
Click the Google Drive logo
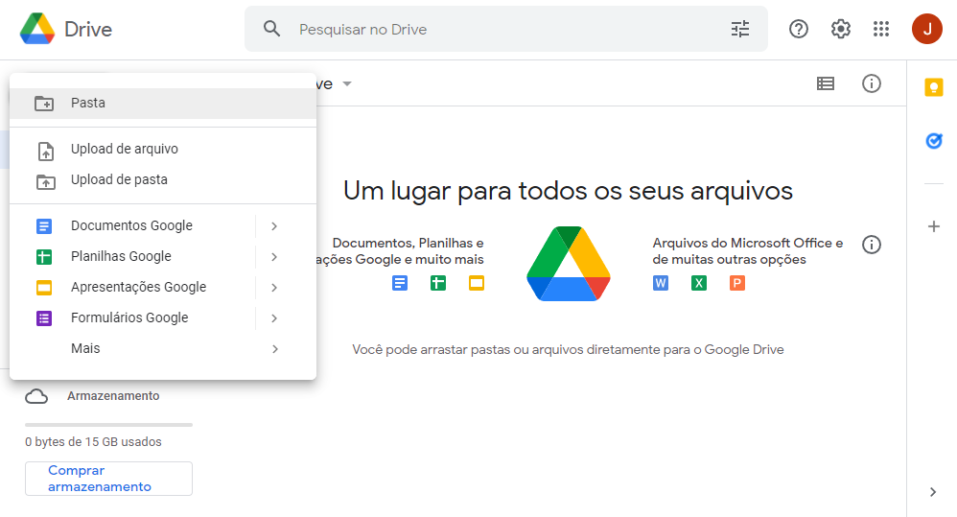click(x=37, y=29)
